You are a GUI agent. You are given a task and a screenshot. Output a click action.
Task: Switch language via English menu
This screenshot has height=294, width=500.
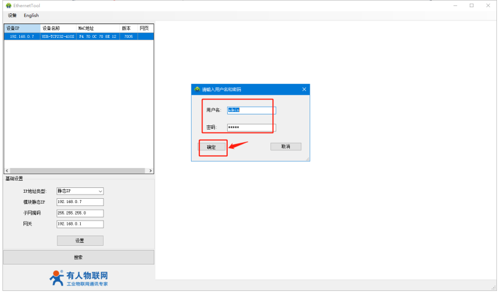[31, 15]
